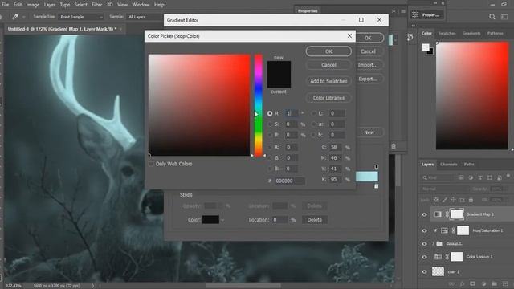Select the H hue radio button
This screenshot has width=514, height=289.
(x=270, y=113)
